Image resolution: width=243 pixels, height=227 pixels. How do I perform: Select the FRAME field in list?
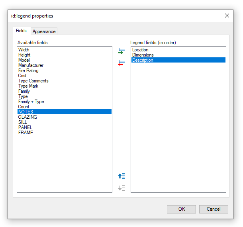coord(26,133)
